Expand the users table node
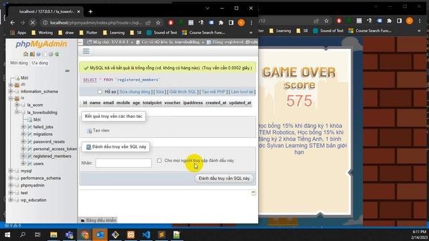 click(23, 163)
